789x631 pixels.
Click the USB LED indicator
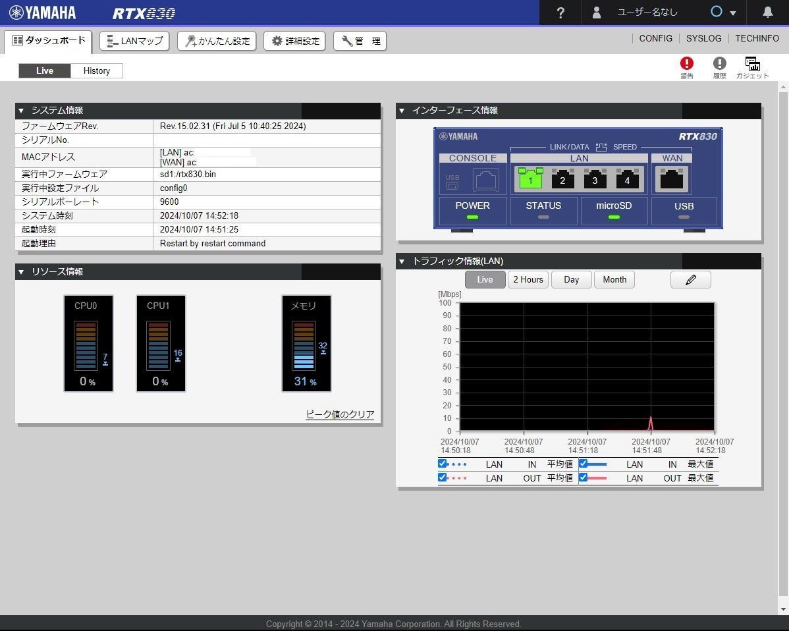(684, 217)
